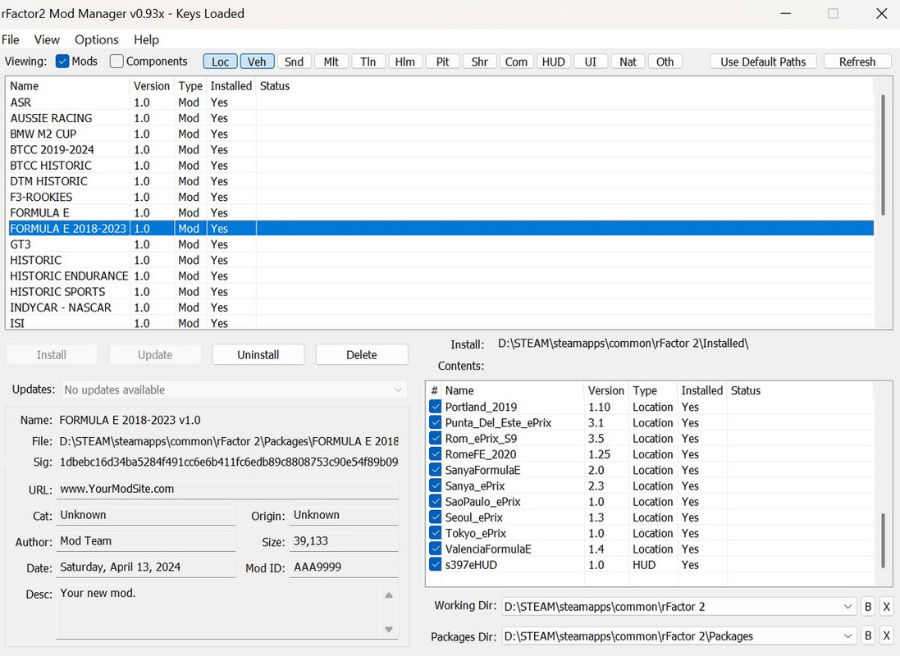The image size is (900, 656).
Task: Click the Packages Dir X clear button
Action: 886,636
